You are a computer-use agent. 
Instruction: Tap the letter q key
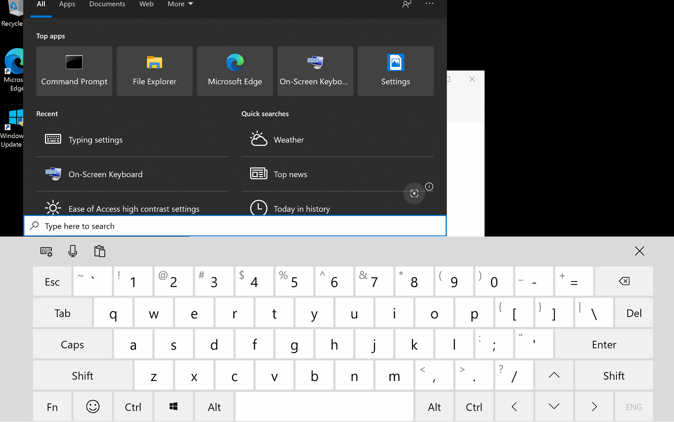pos(113,313)
